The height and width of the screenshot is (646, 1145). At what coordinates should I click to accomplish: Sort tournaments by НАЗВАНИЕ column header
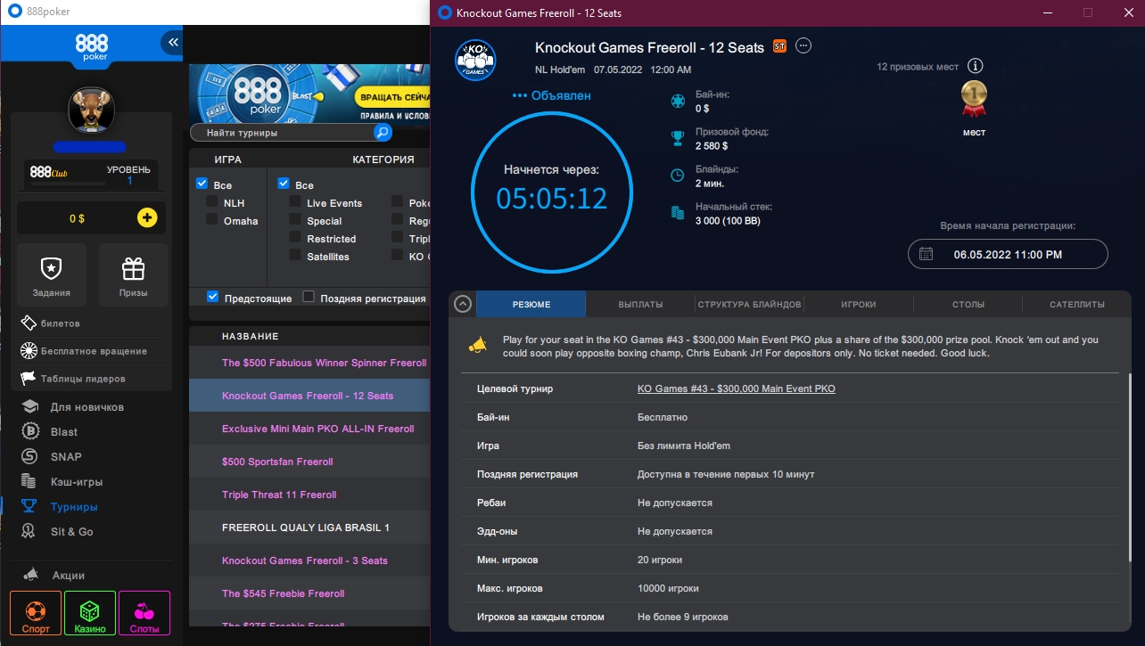point(251,336)
